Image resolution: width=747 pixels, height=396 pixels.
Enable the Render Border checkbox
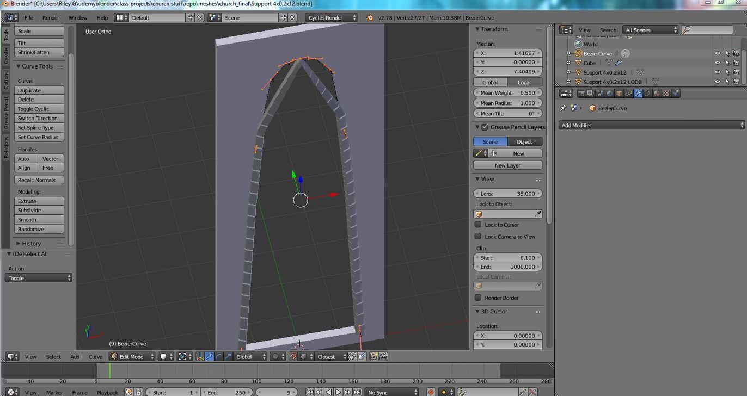coord(478,298)
